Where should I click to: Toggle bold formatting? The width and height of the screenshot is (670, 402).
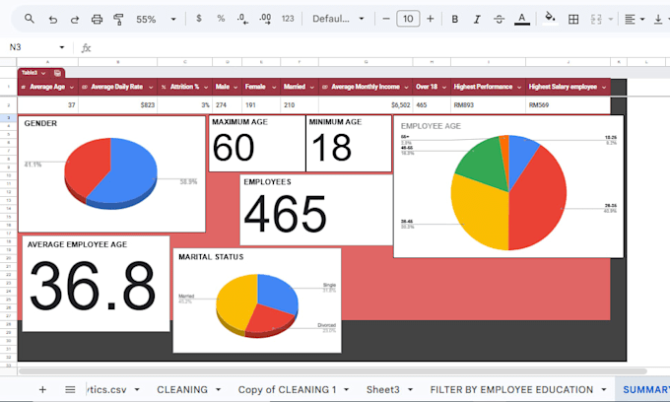pyautogui.click(x=454, y=20)
